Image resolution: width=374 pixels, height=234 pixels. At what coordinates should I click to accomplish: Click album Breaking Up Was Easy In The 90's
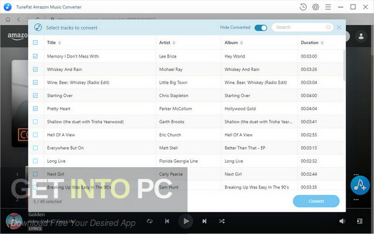[x=256, y=187]
